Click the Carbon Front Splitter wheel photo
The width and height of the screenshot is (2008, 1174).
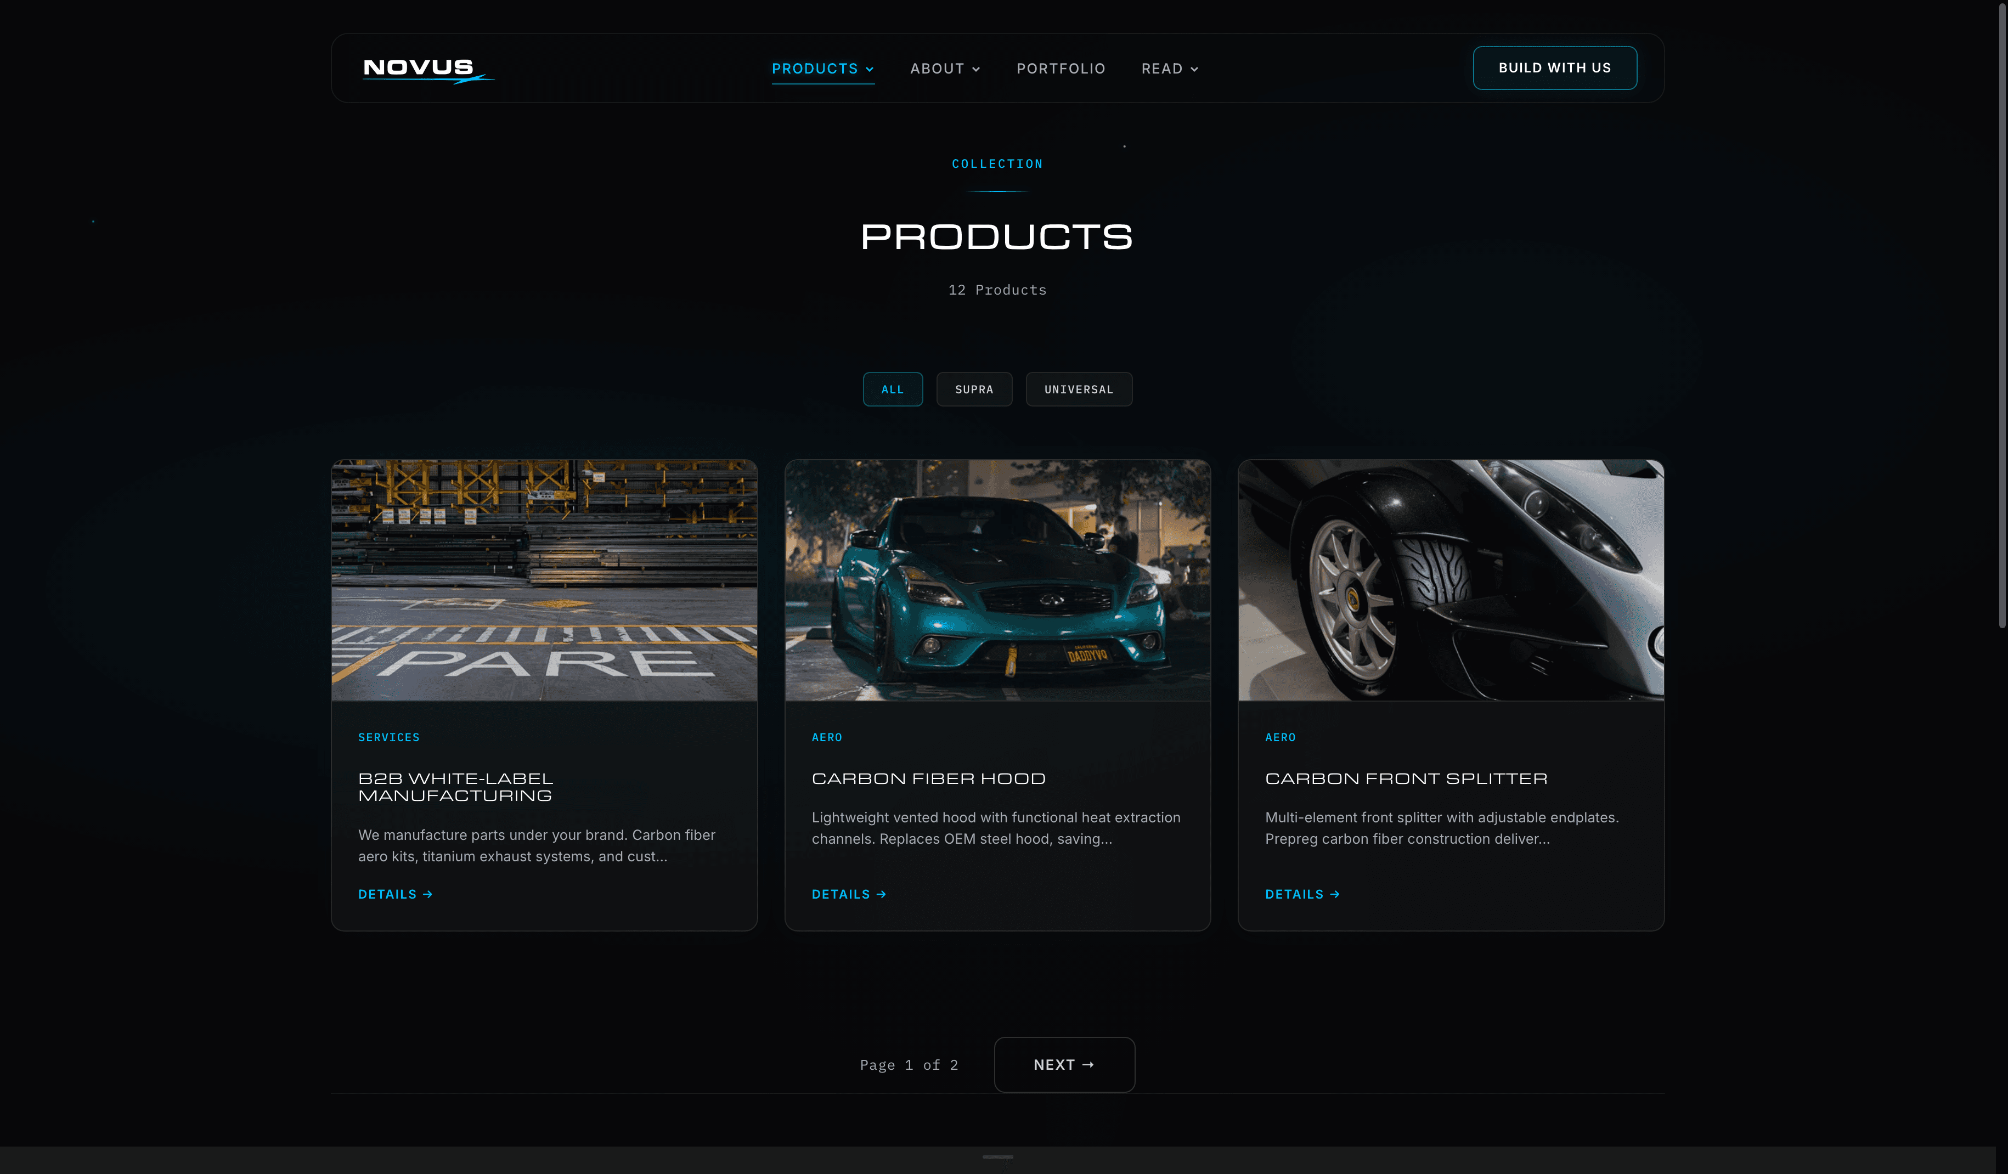(1450, 579)
